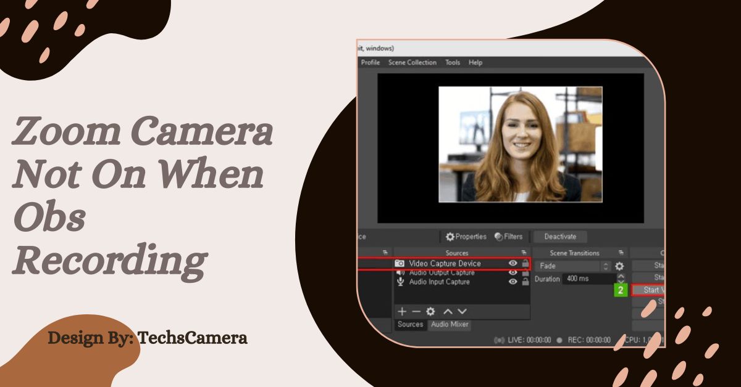Select the Audio Output Capture speaker icon
This screenshot has height=387, width=741.
tap(400, 272)
